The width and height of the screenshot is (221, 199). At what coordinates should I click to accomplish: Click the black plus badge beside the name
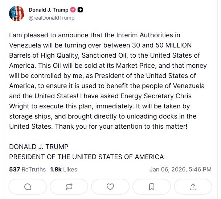pos(81,10)
